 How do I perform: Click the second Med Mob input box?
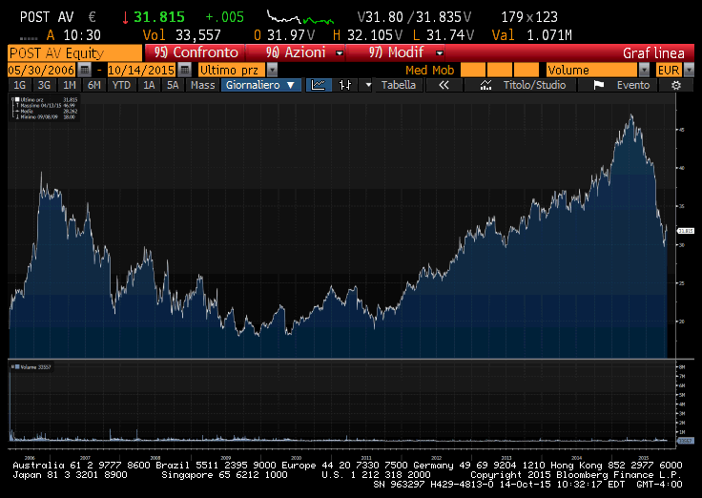tap(500, 70)
